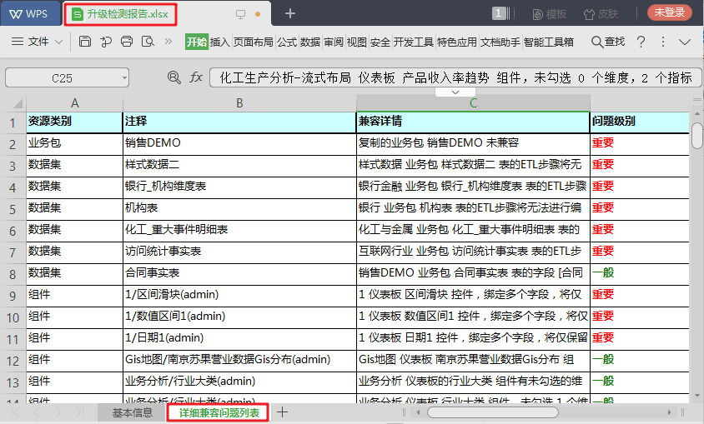Select the 智能工具箱 ribbon tab
The image size is (704, 424).
549,42
